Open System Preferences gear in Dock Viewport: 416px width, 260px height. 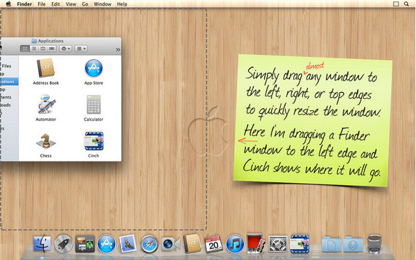click(278, 244)
